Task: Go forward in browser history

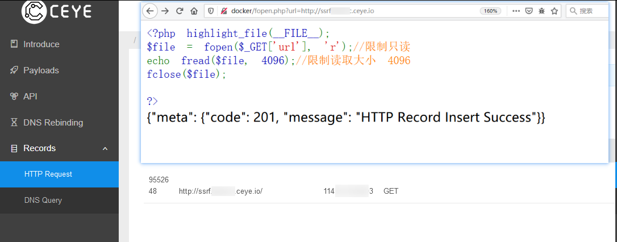Action: click(x=165, y=11)
